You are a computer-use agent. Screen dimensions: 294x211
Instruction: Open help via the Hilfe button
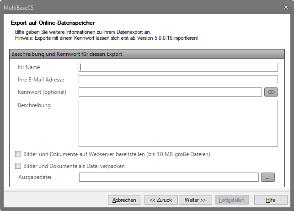(x=271, y=200)
